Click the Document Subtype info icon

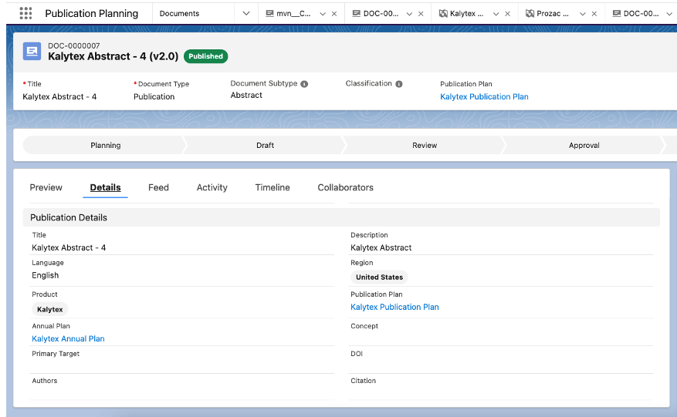(x=304, y=84)
